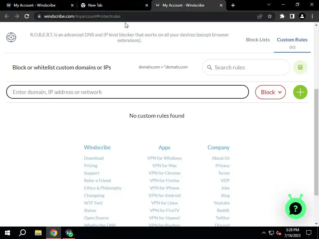Open the Blog footer link
The image size is (319, 239).
tap(225, 195)
